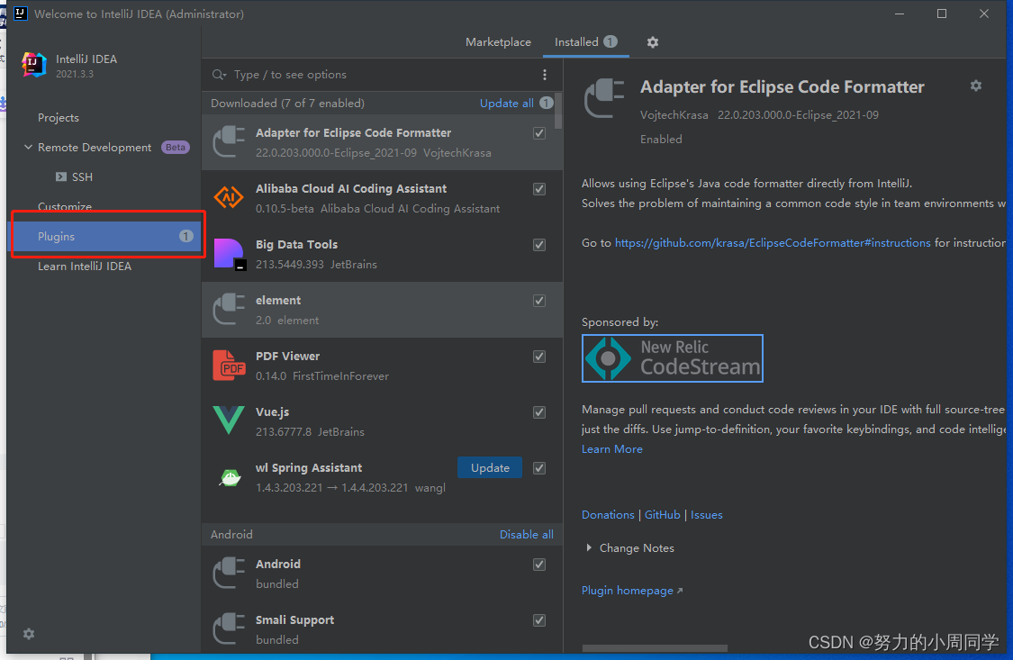Click the Beta badge next to Remote Development

pos(175,148)
